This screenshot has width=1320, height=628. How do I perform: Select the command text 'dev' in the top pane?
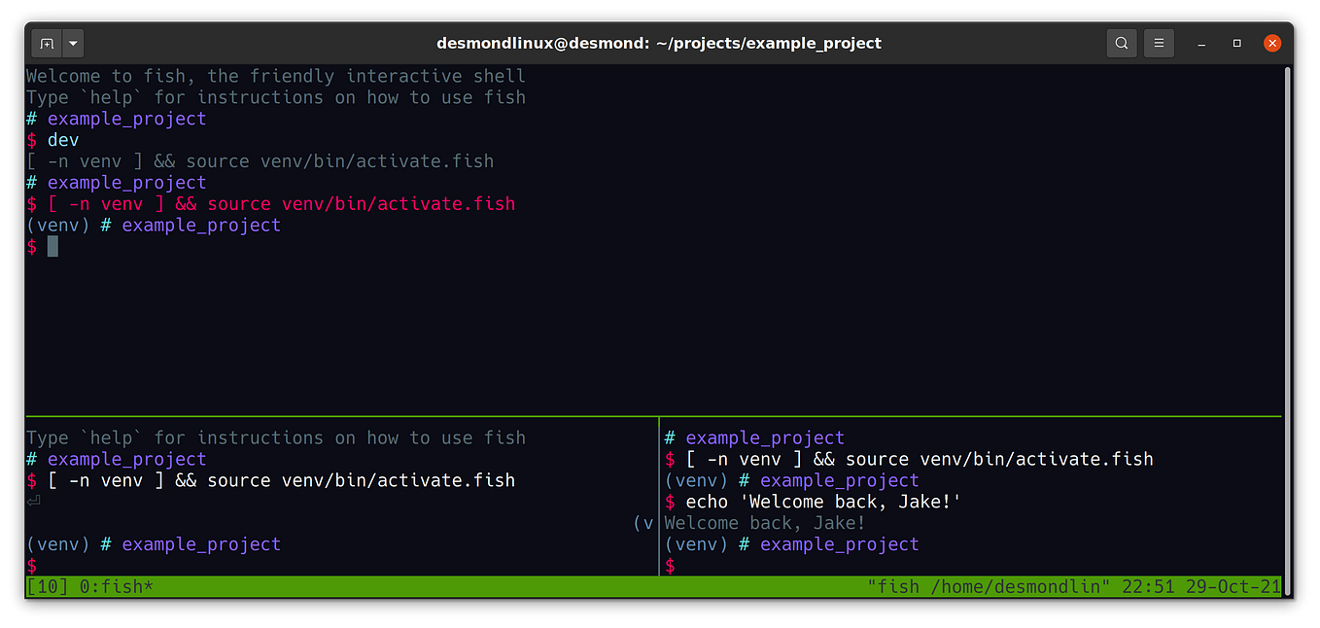[x=62, y=139]
